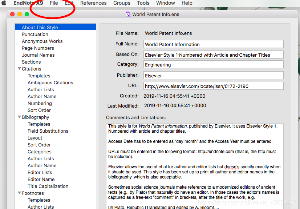Click the document icon beside World Patent Info.ens title
This screenshot has width=300, height=209.
pos(128,14)
